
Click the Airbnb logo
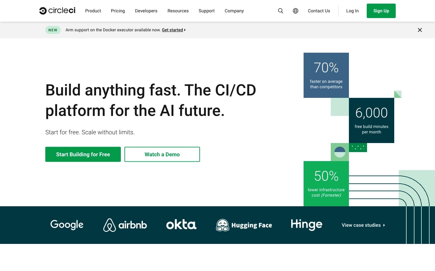[x=125, y=225]
